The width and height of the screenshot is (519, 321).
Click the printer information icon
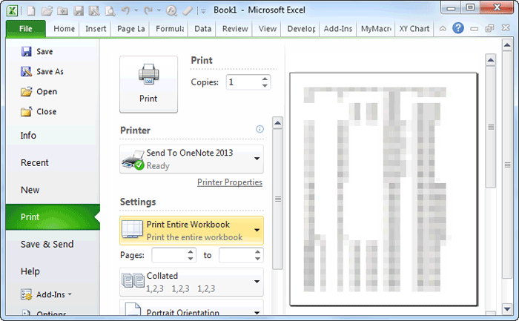[259, 129]
